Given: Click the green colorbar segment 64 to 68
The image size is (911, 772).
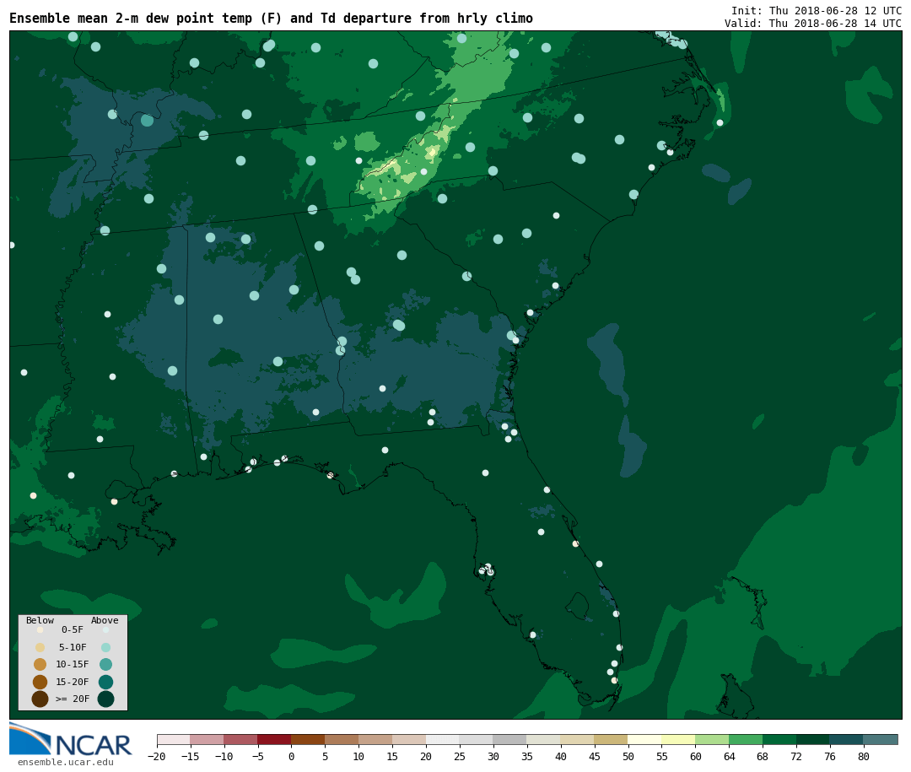Looking at the screenshot, I should 746,739.
